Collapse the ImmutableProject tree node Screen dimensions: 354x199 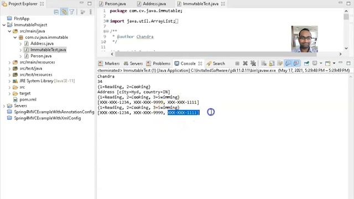tap(4, 25)
